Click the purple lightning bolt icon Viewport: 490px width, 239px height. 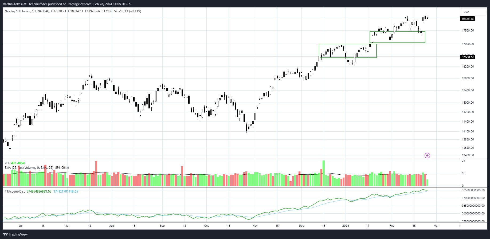(427, 155)
